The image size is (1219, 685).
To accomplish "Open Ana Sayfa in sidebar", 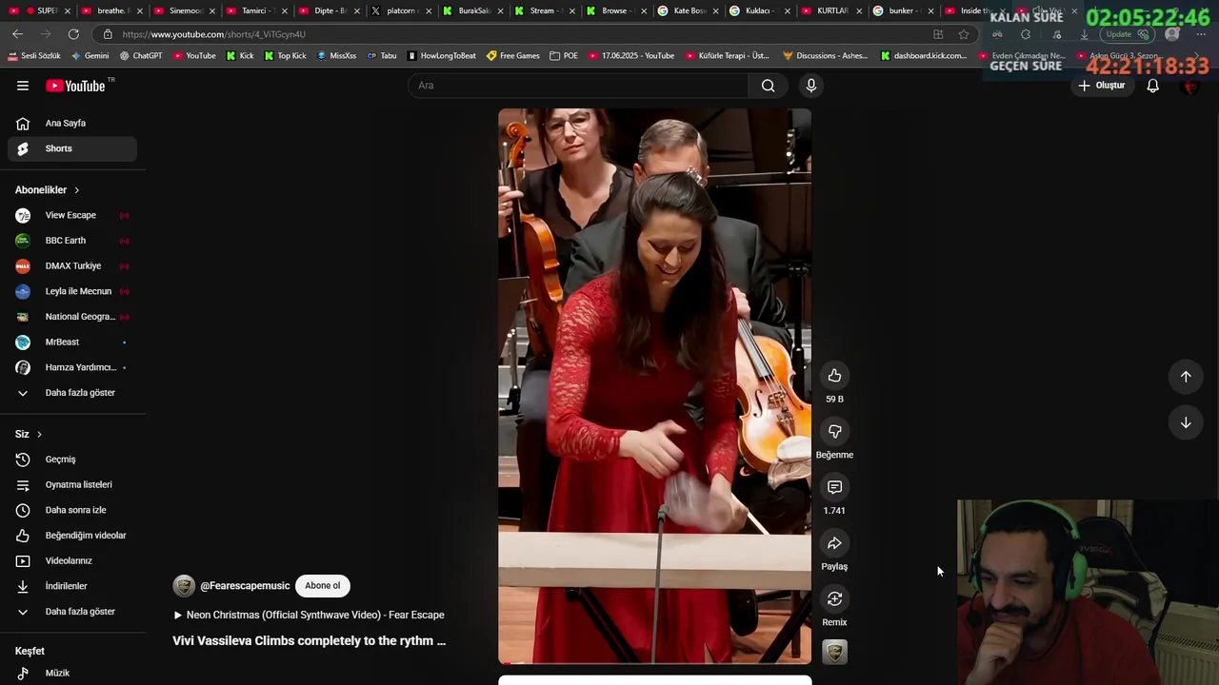I will click(72, 123).
